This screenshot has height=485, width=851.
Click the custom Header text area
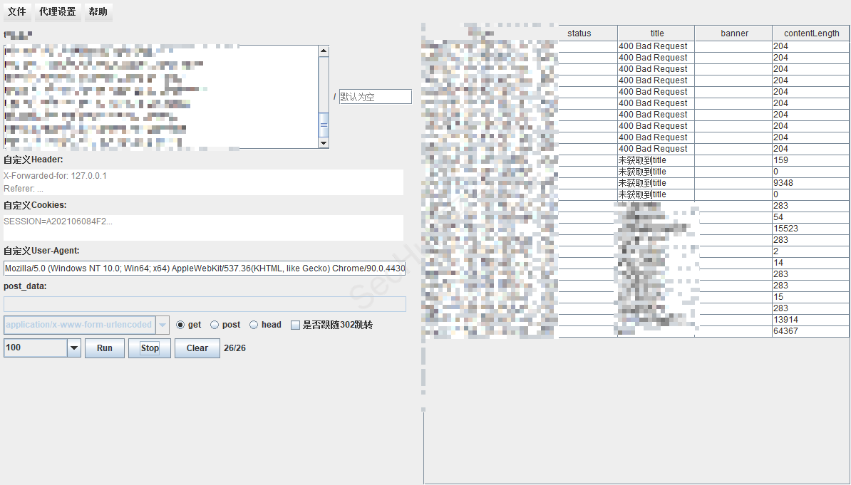click(203, 182)
